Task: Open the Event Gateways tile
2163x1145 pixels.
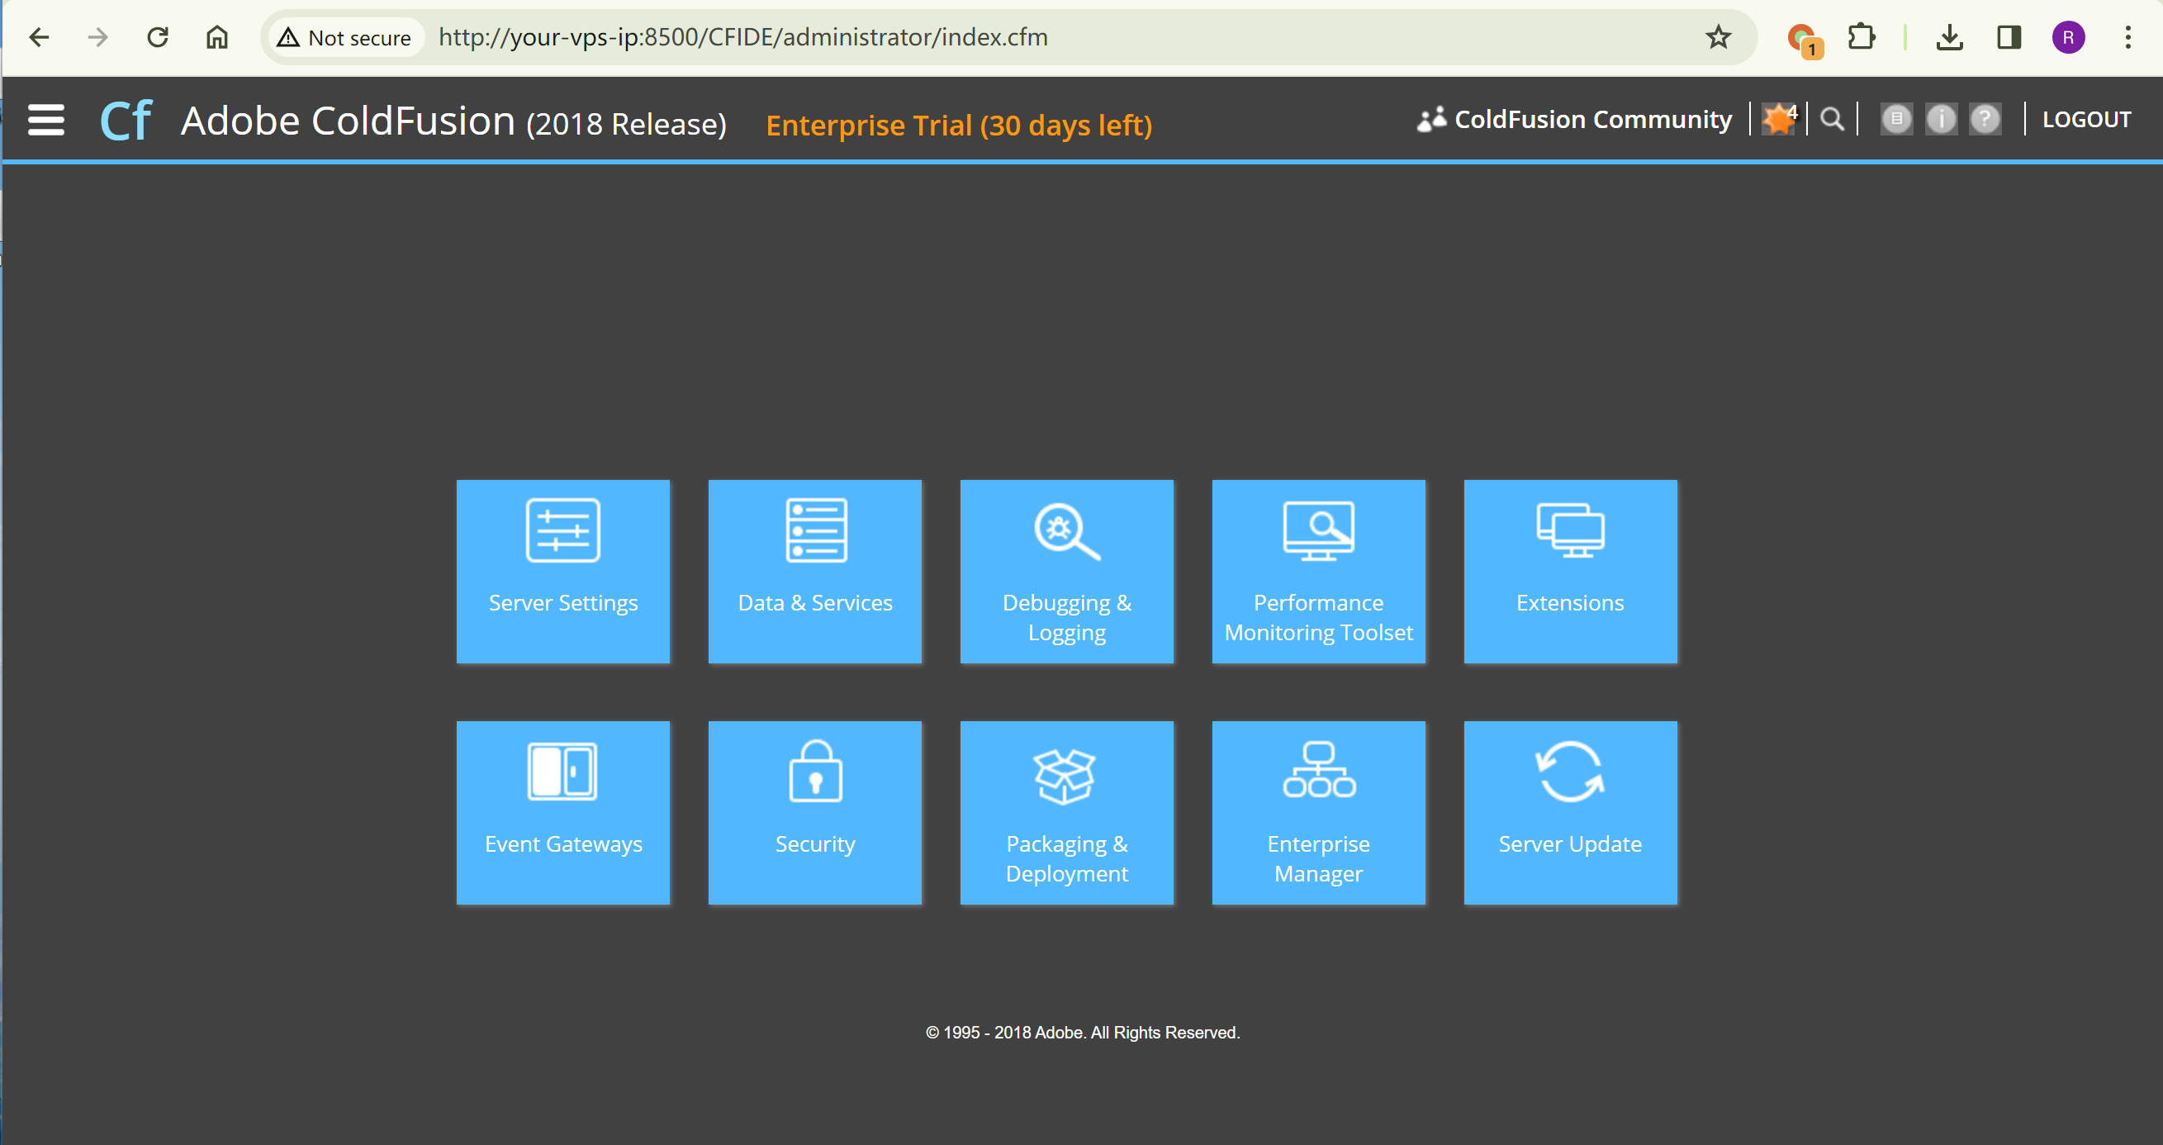Action: coord(562,812)
